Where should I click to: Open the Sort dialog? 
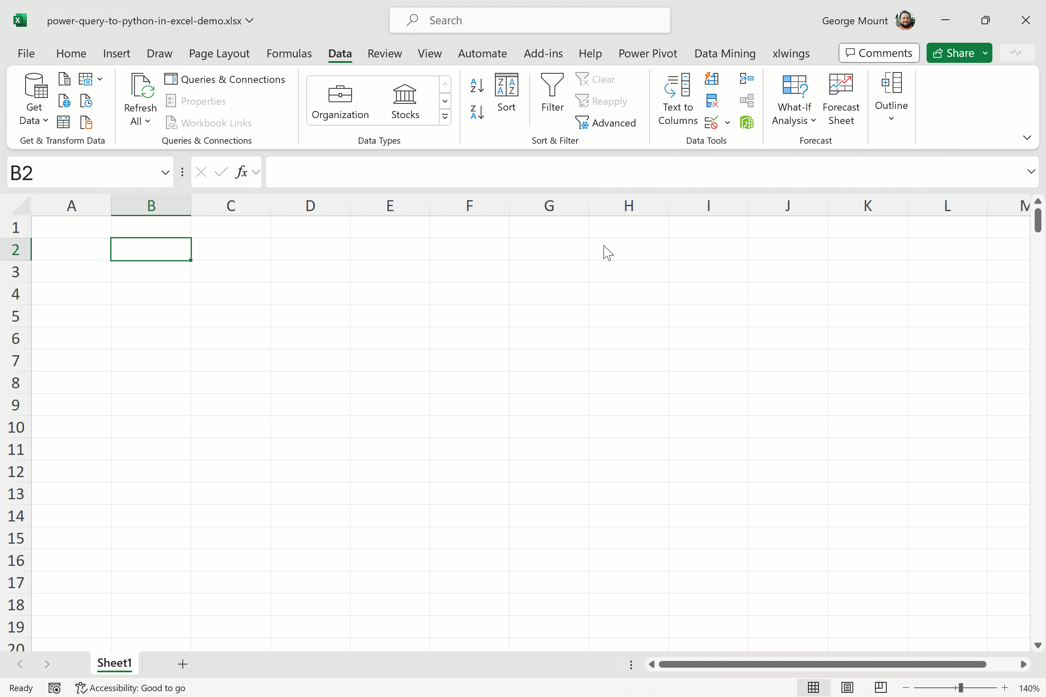506,93
